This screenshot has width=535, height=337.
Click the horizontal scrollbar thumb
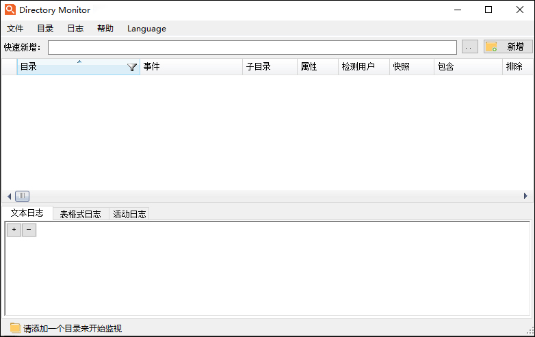pos(22,196)
